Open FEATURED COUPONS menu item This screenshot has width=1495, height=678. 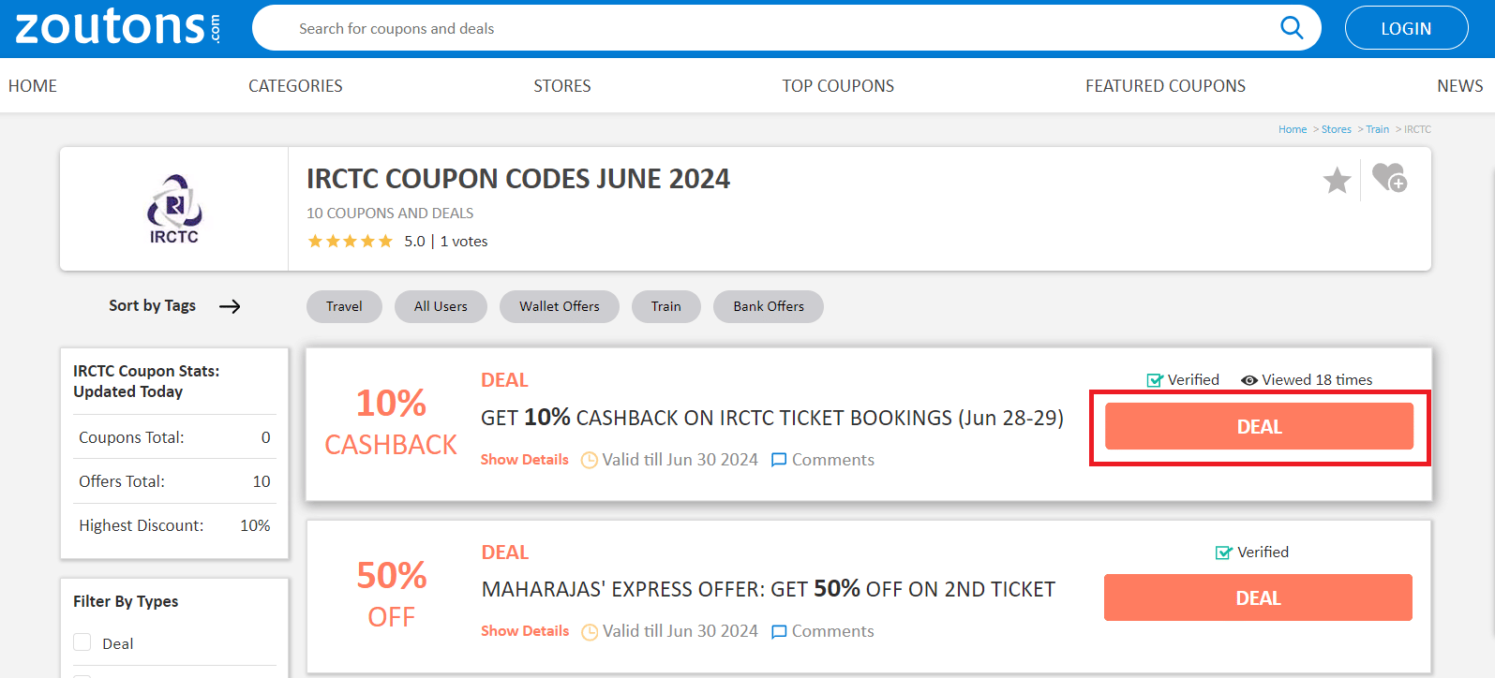click(x=1165, y=86)
